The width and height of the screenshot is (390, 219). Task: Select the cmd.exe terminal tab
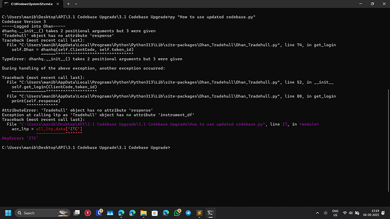32,4
